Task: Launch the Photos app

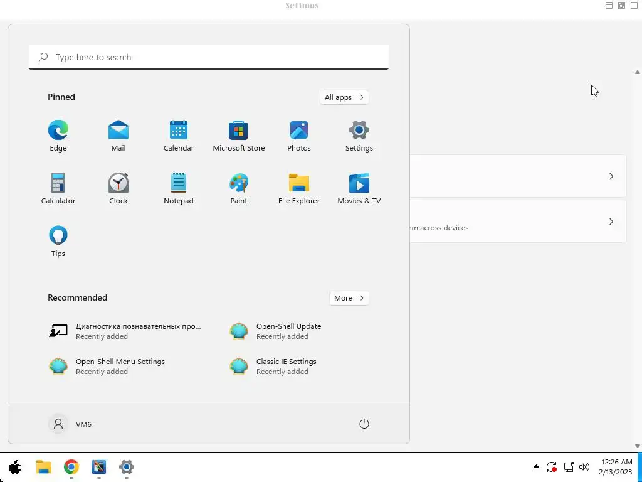Action: coord(299,136)
